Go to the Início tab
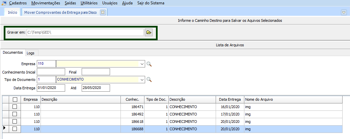The image size is (350, 139). point(12,12)
